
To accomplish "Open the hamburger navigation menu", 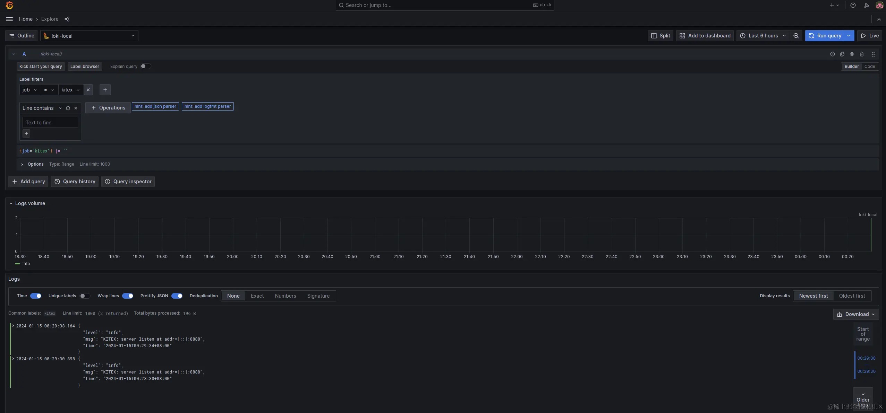I will coord(9,19).
